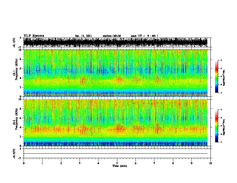Click inside the ch.1 spectrogram panel
The image size is (237, 183).
click(115, 73)
